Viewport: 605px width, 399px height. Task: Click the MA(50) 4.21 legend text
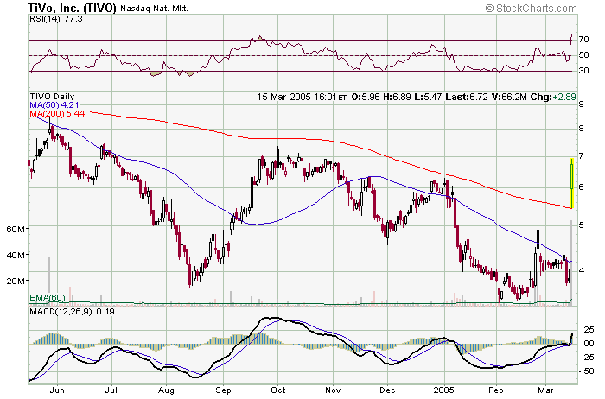(54, 104)
